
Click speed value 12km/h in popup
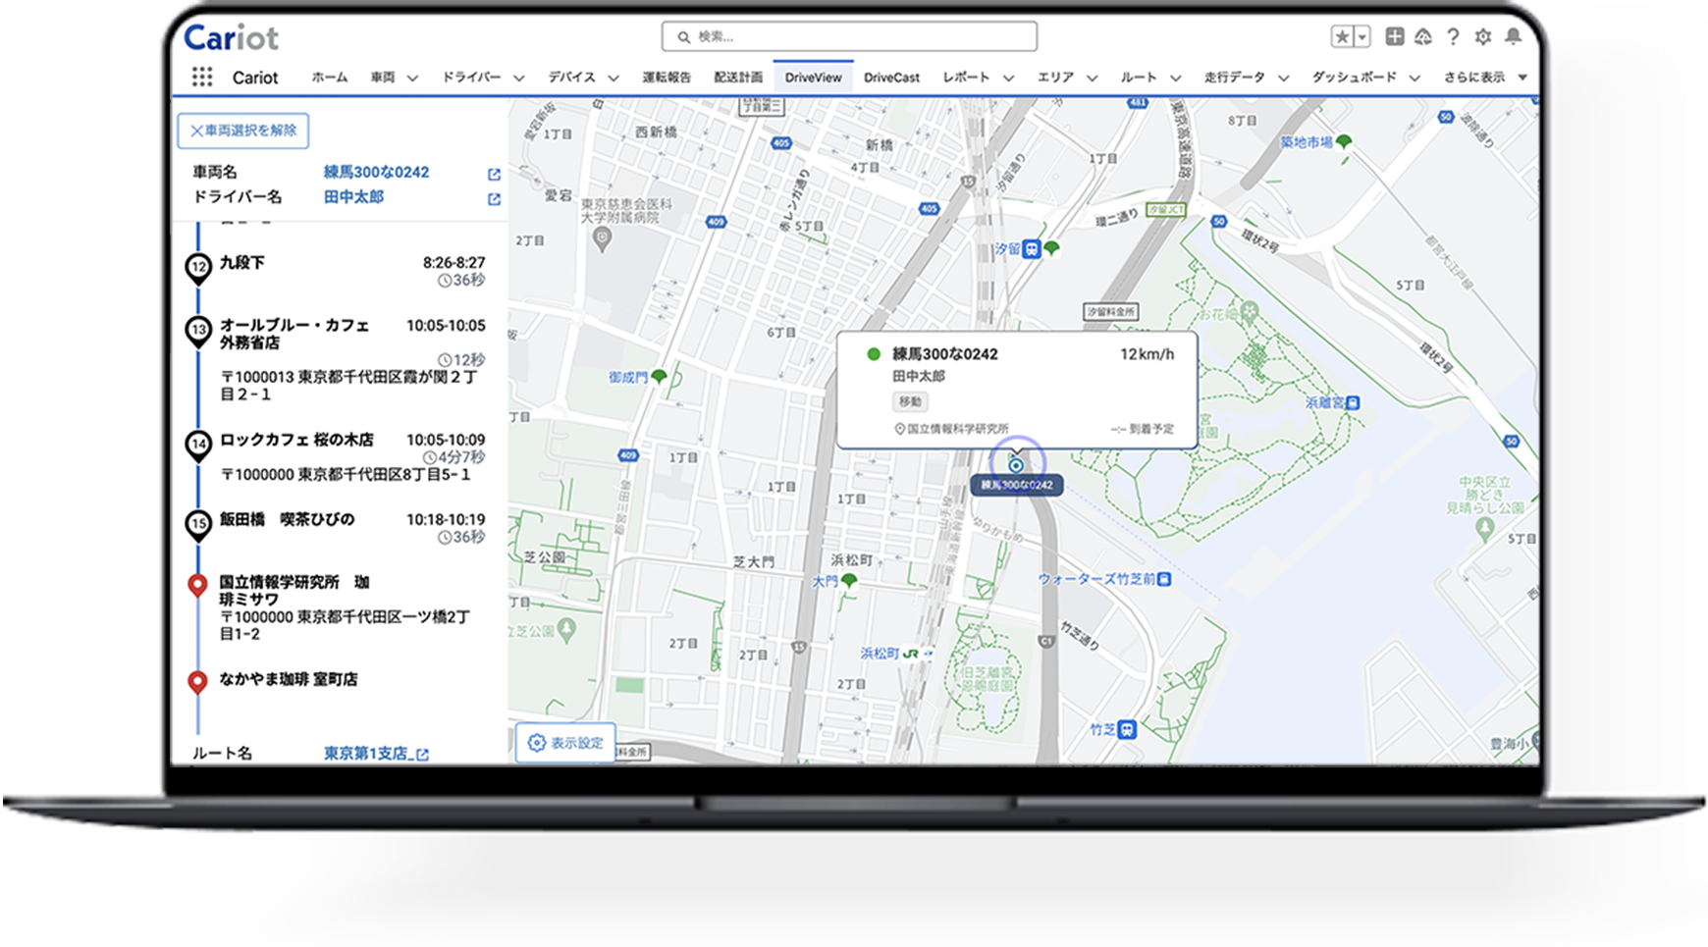click(1147, 354)
